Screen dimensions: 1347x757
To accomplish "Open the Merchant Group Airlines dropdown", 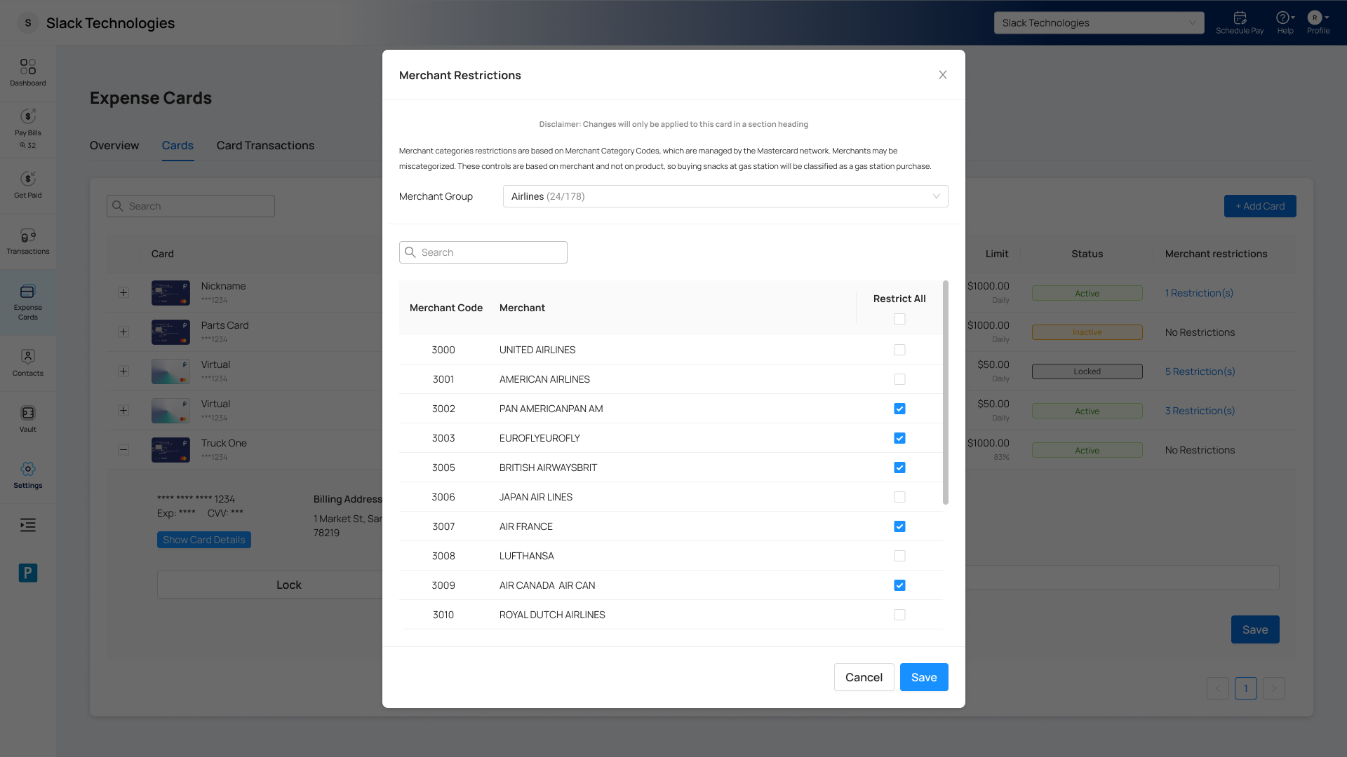I will (x=725, y=196).
